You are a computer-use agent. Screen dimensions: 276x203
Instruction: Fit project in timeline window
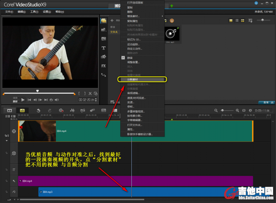pos(244,111)
